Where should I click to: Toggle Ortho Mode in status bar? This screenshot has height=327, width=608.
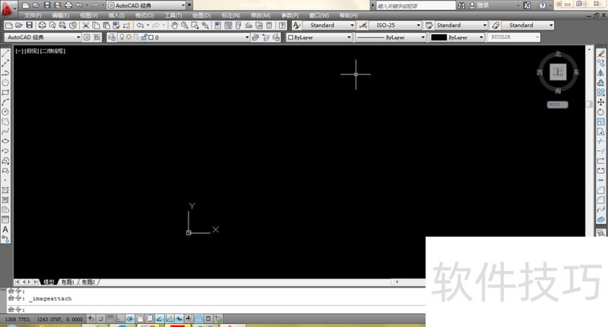120,319
